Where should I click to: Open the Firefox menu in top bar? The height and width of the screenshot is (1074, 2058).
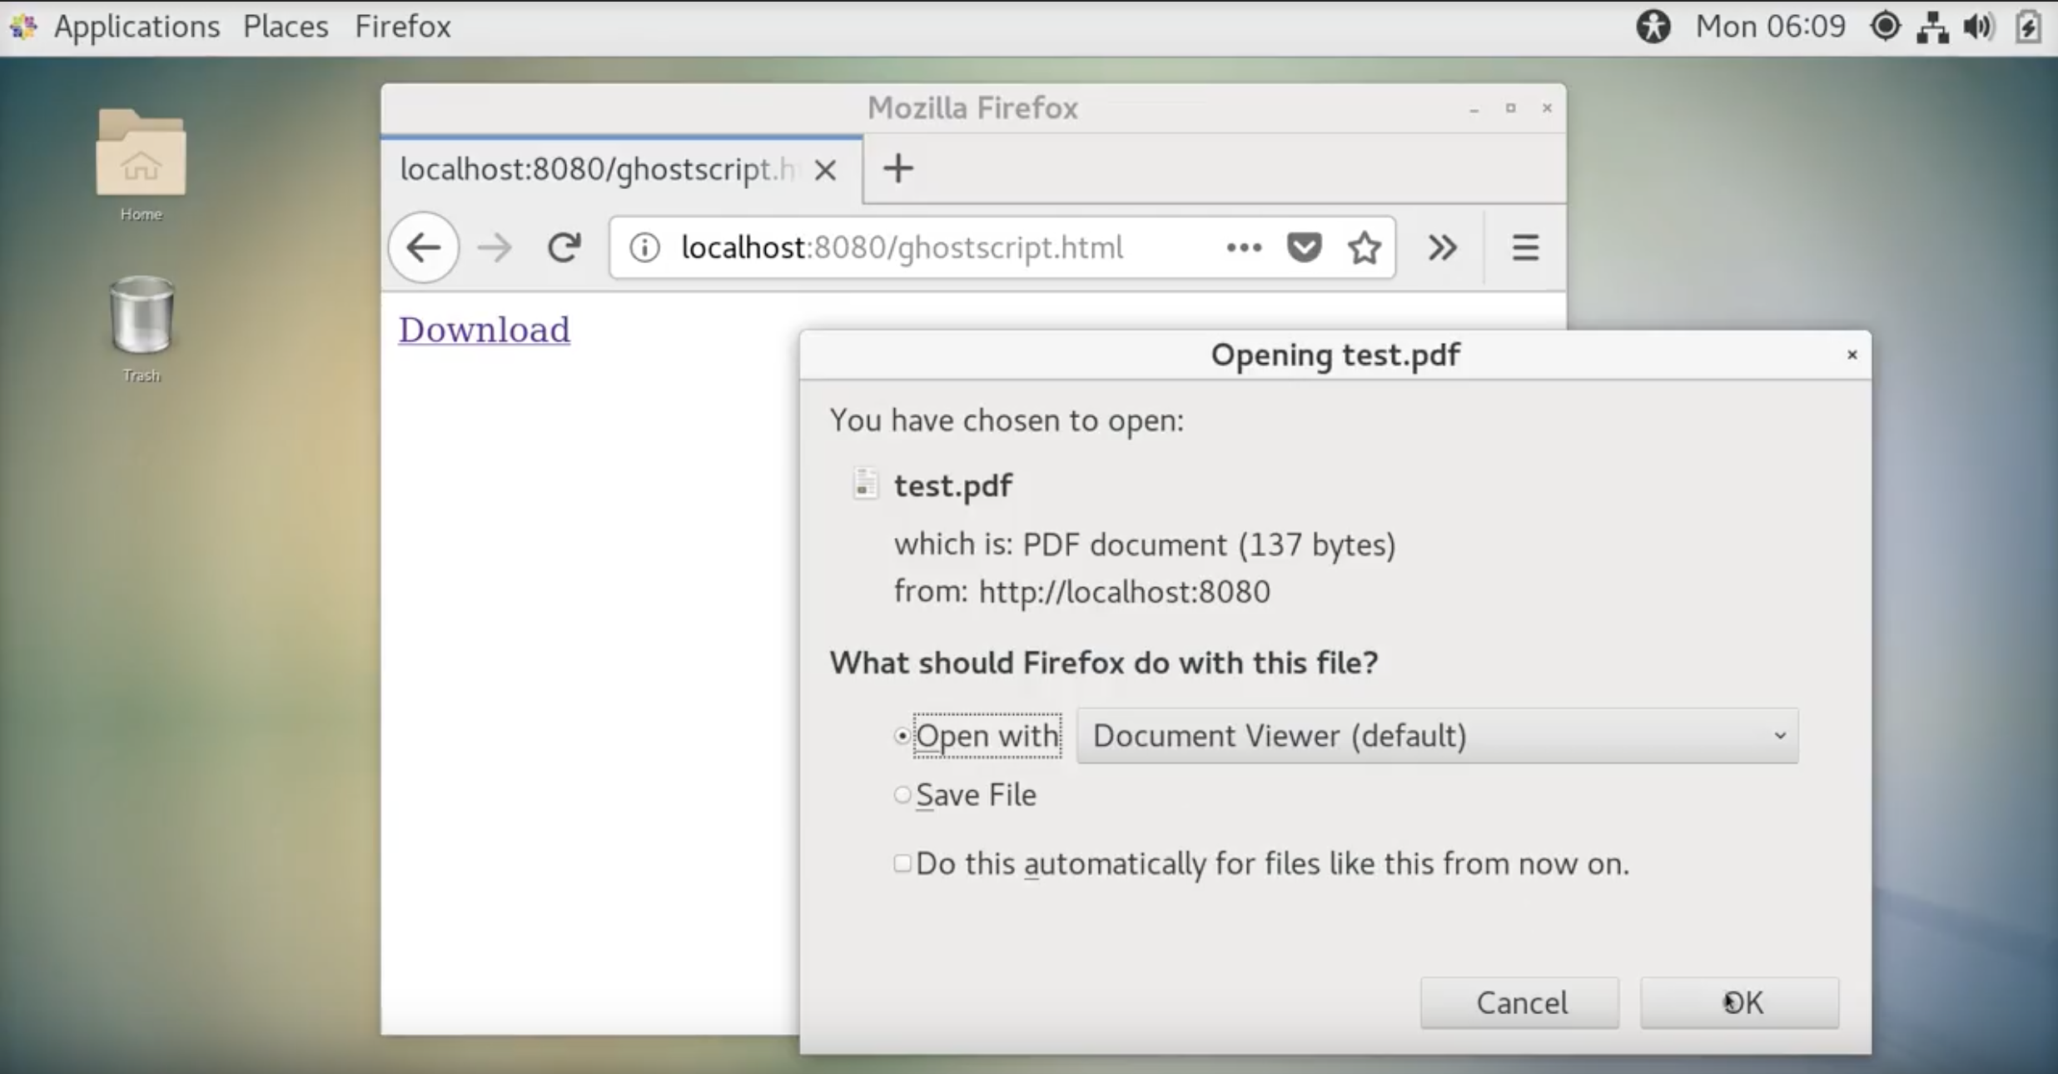click(x=403, y=27)
